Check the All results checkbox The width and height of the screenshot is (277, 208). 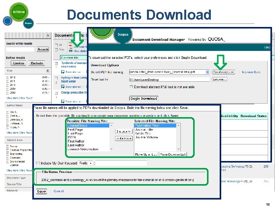[x=56, y=45]
